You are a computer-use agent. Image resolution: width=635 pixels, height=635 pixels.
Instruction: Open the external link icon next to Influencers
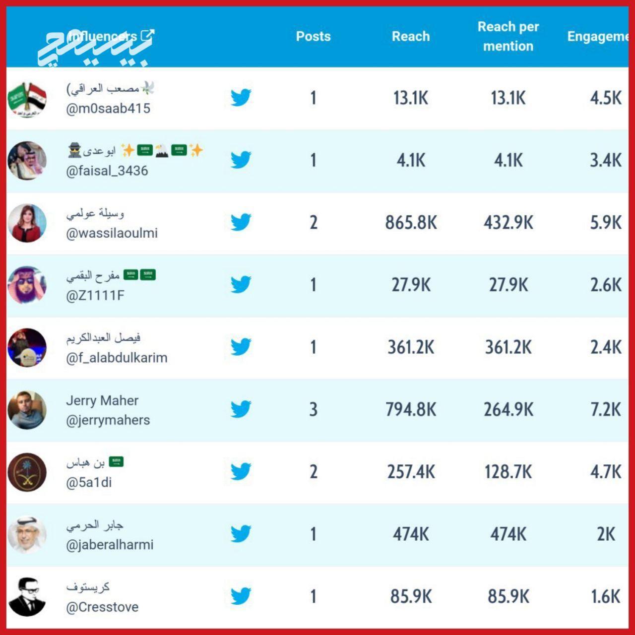147,35
